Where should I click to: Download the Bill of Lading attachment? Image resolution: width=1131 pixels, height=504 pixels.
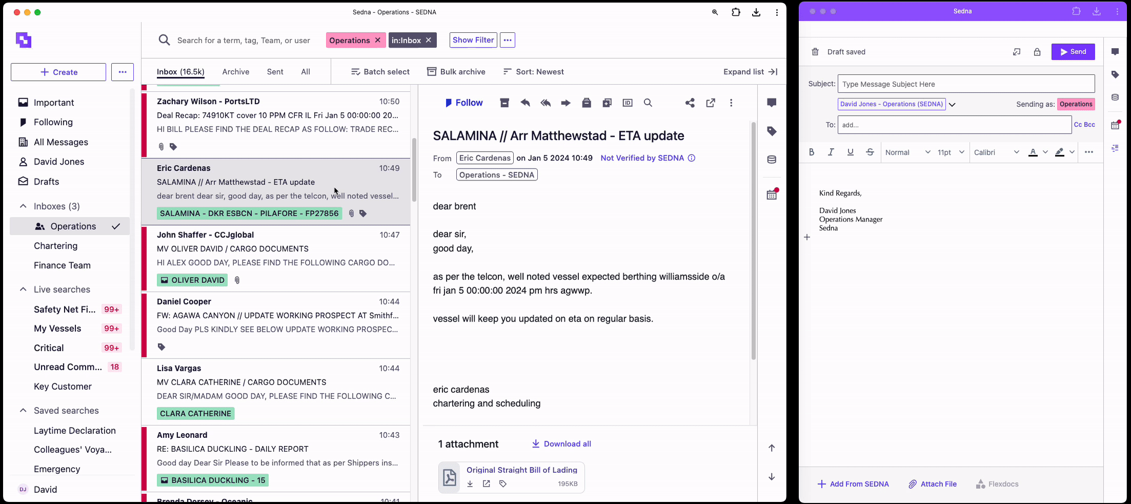tap(470, 484)
